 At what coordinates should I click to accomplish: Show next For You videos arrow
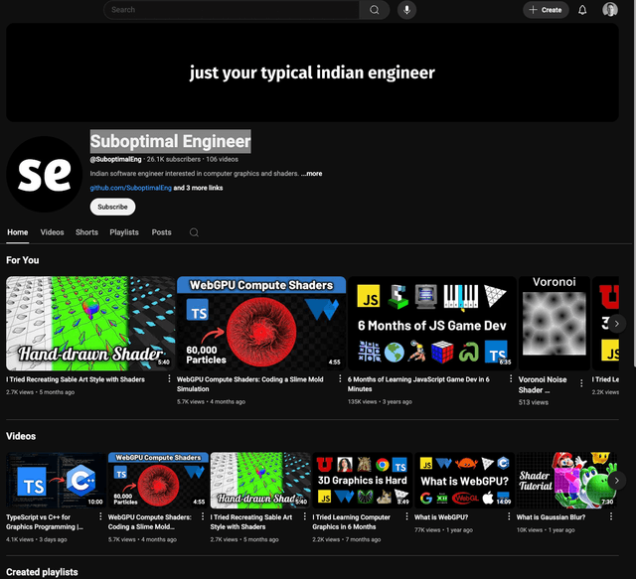616,324
